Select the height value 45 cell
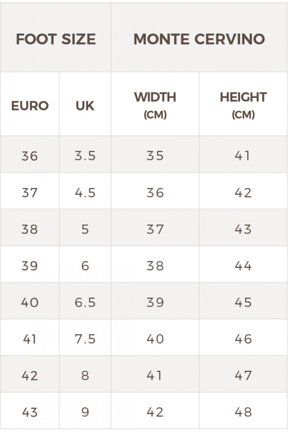288x432 pixels. [243, 302]
